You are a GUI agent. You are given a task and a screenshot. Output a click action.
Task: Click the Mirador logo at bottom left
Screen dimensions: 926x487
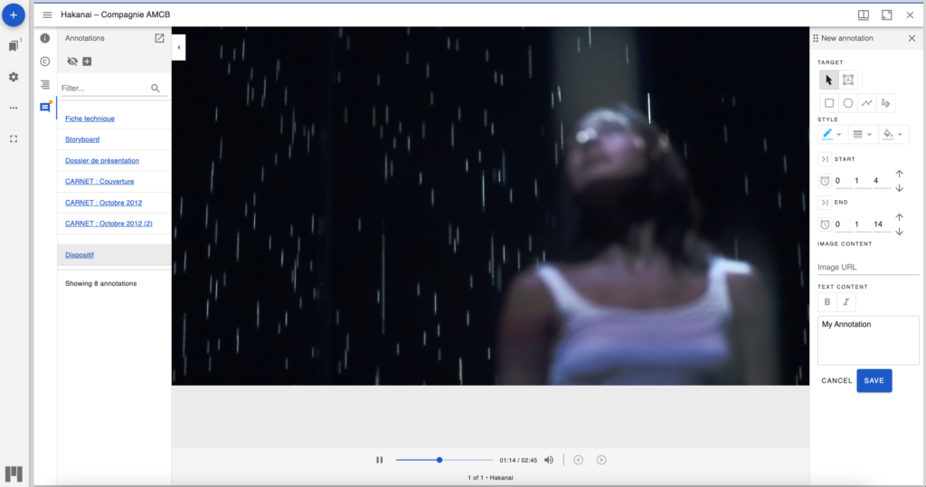(14, 473)
